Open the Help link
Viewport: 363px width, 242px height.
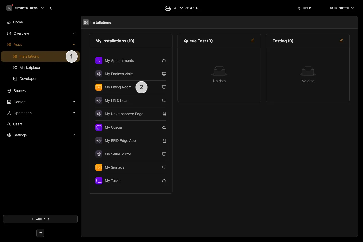point(305,8)
